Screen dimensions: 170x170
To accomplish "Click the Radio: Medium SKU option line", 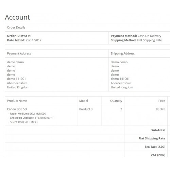I will [27, 114].
